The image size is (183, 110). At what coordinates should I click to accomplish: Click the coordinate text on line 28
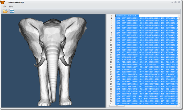(146, 81)
